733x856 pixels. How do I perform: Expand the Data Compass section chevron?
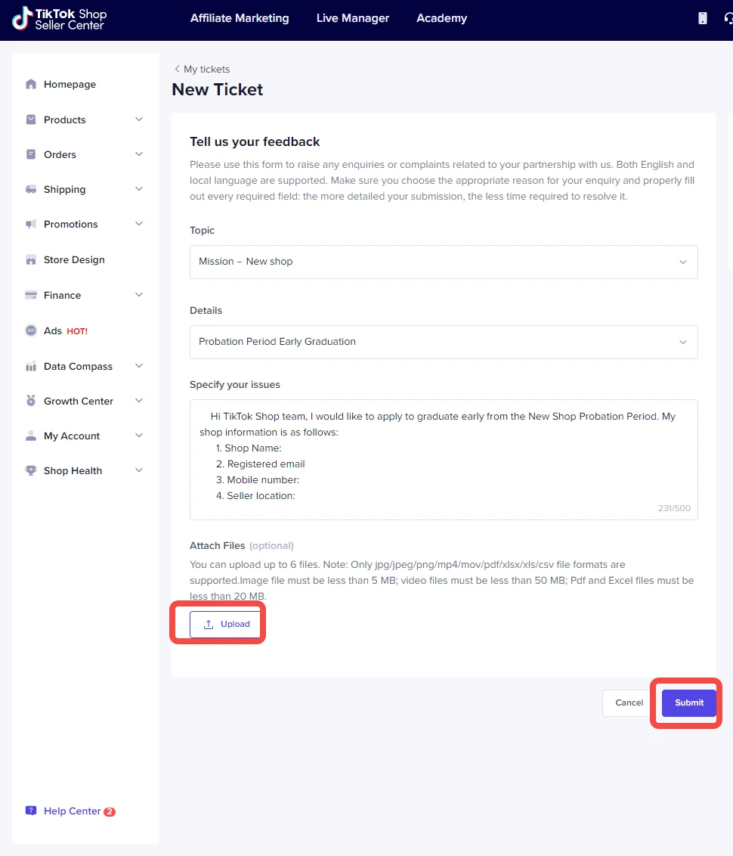tap(139, 366)
